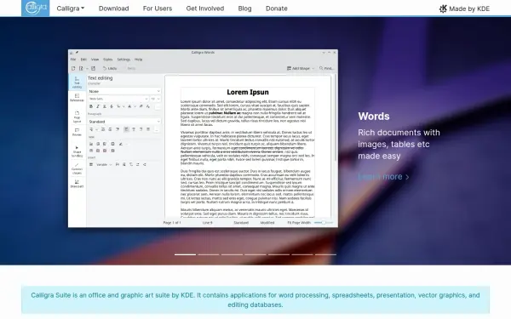Open the 'None' character style dropdown

[124, 91]
